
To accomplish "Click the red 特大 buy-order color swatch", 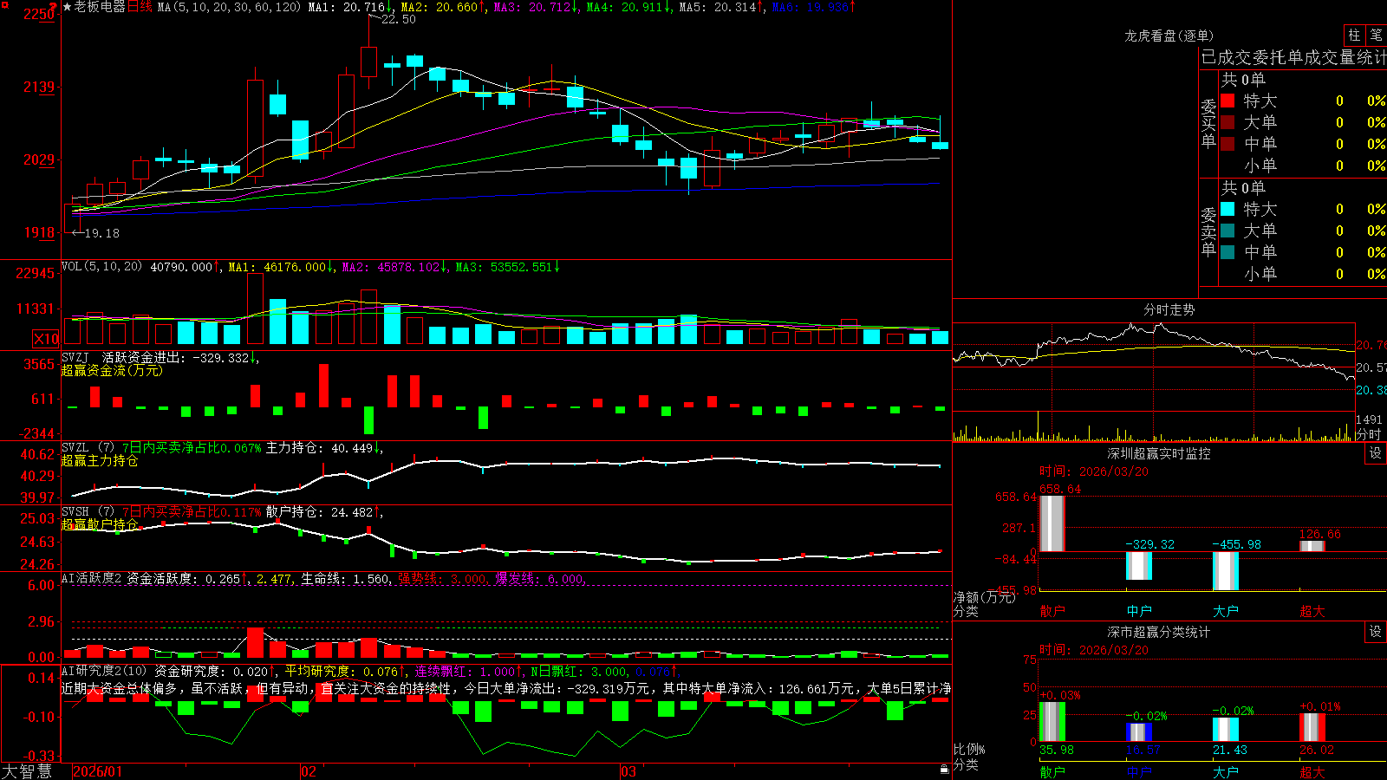I will [x=1227, y=101].
